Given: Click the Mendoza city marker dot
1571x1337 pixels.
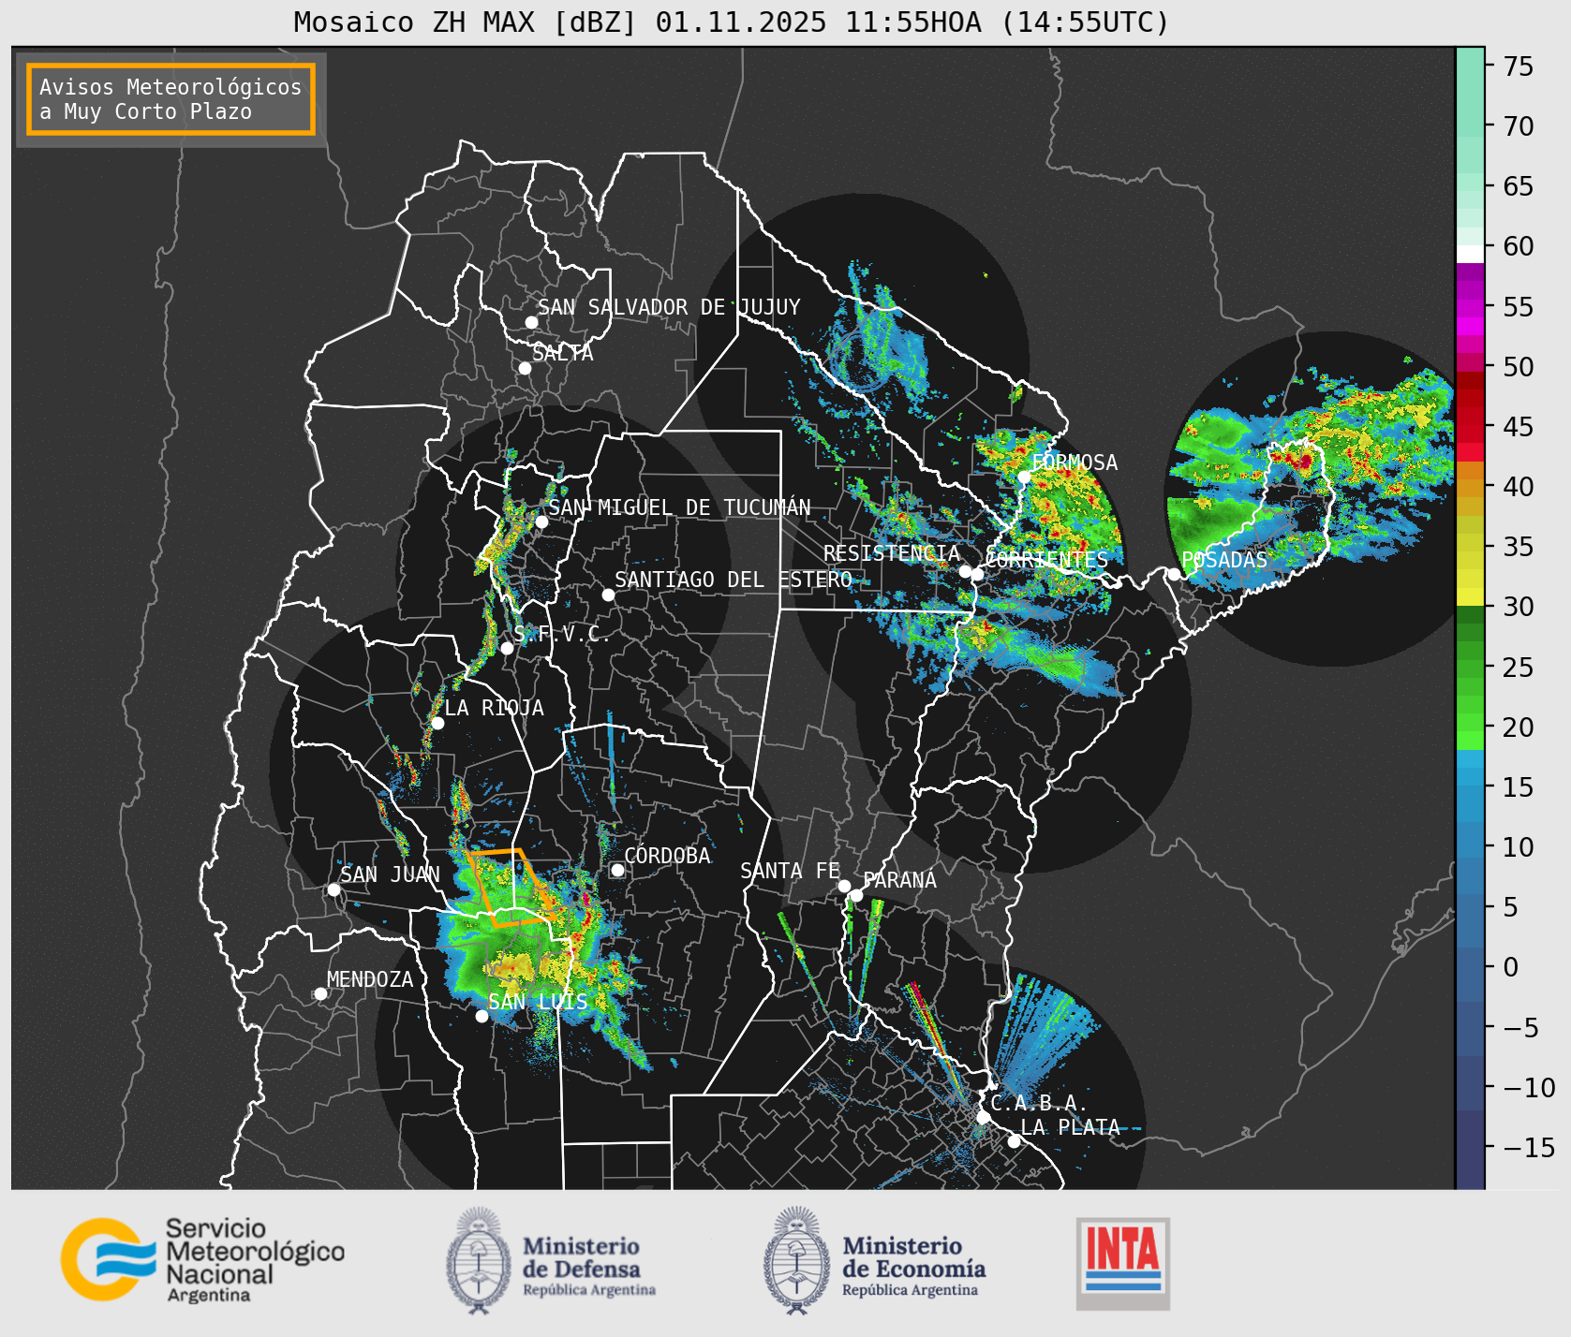Looking at the screenshot, I should [x=320, y=993].
